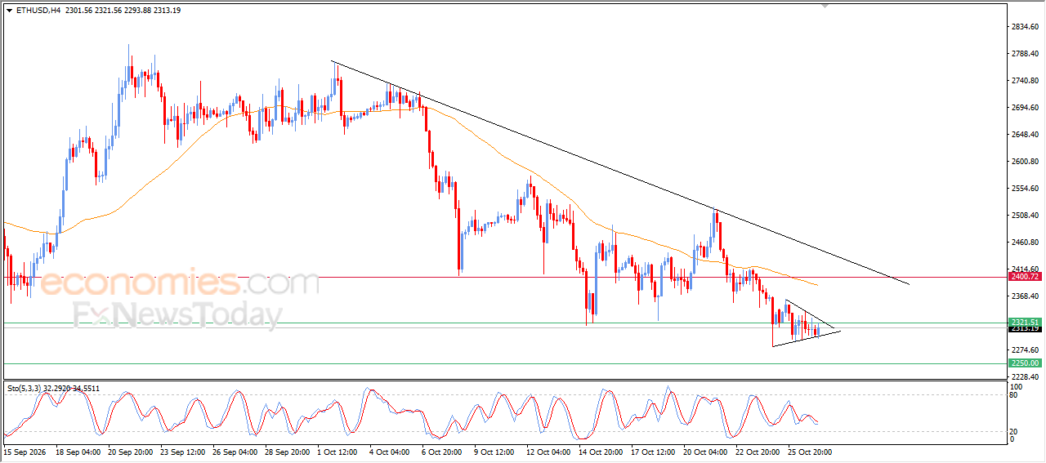Viewport: 1046px width, 463px height.
Task: Click the chart shift triangle marker on top edge
Action: tap(825, 6)
